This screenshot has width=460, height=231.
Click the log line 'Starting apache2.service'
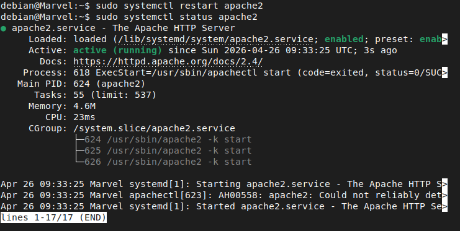tap(224, 184)
